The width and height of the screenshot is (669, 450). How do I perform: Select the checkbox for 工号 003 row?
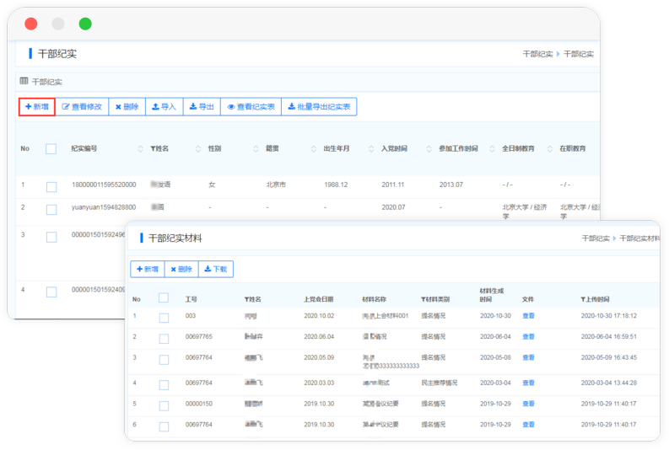164,318
